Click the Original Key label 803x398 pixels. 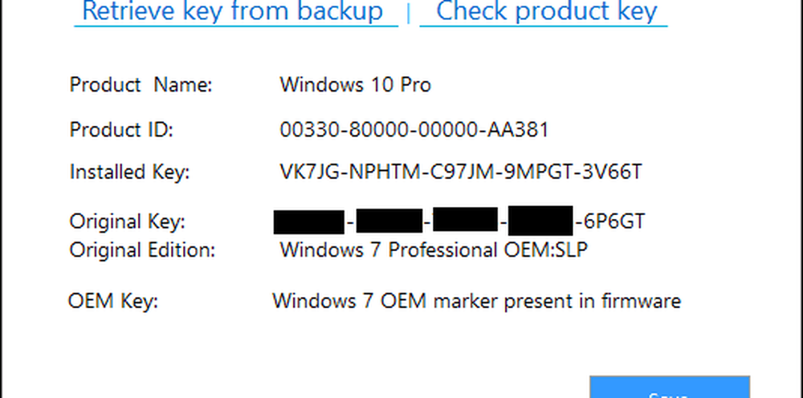(x=127, y=222)
